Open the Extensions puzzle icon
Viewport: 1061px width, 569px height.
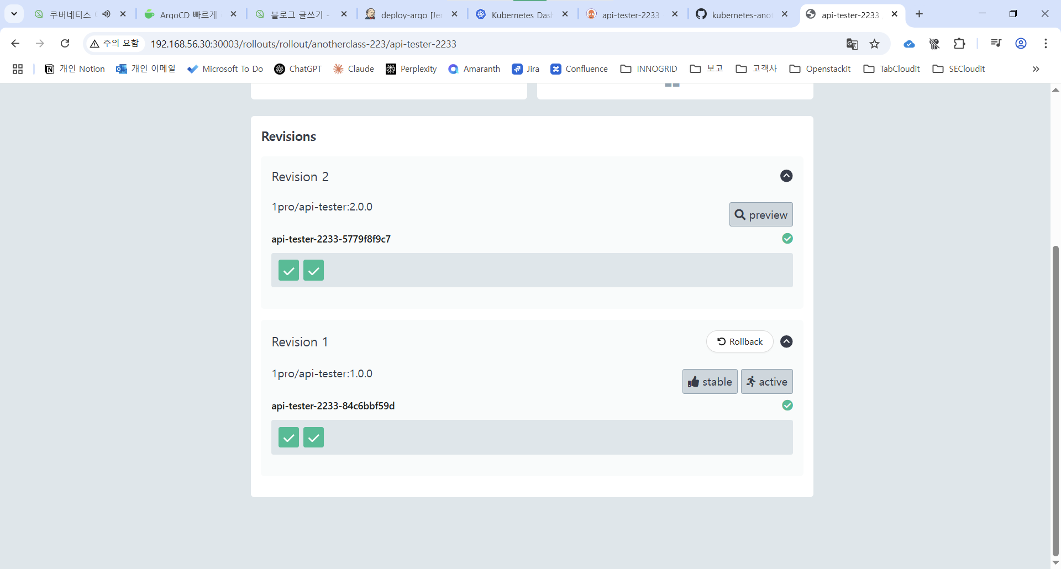click(960, 44)
